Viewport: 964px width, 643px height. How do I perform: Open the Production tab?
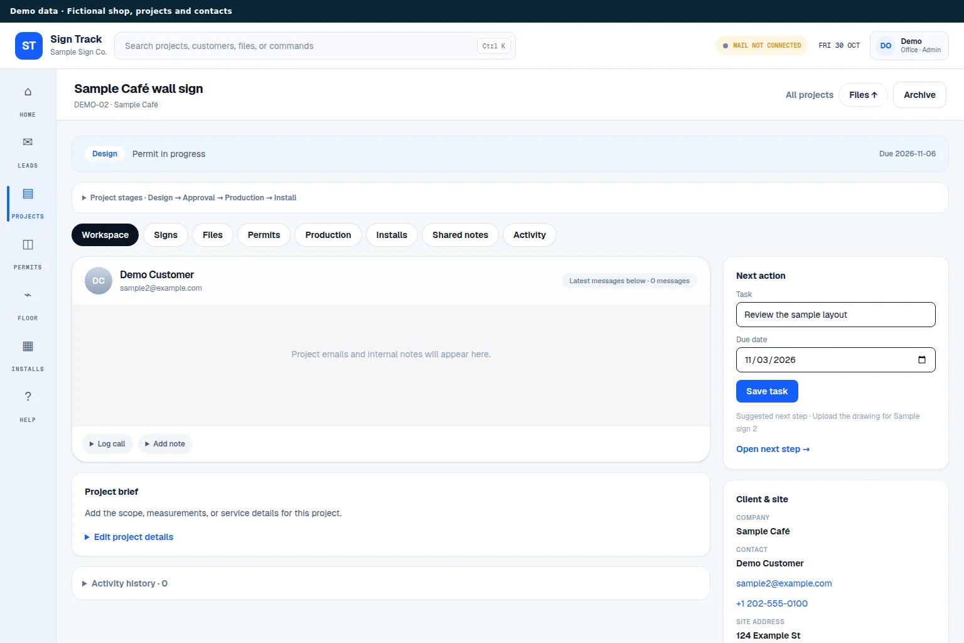pos(328,235)
